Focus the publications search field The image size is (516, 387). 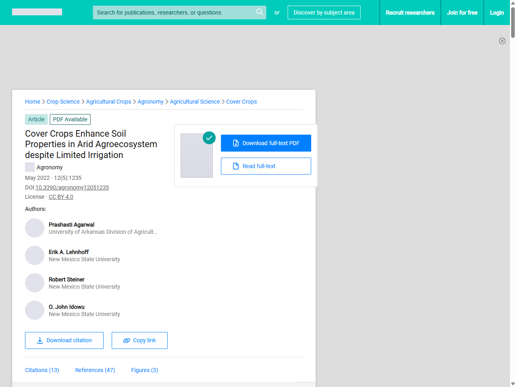click(x=179, y=12)
